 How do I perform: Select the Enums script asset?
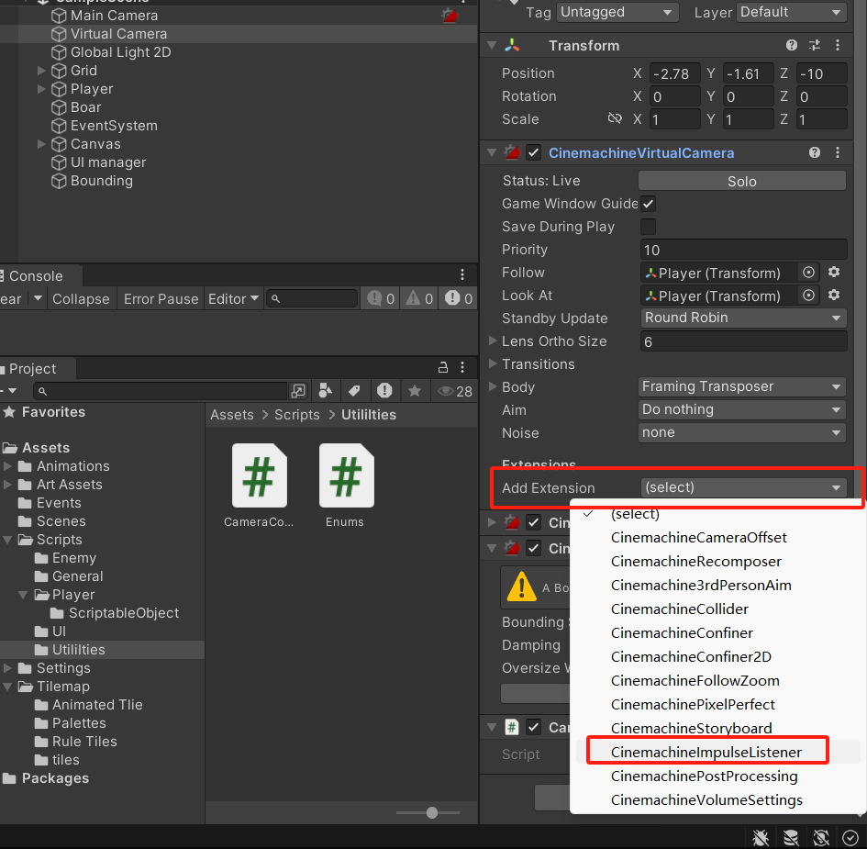tap(346, 486)
